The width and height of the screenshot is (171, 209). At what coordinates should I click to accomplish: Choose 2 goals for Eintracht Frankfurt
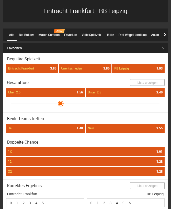24,203
